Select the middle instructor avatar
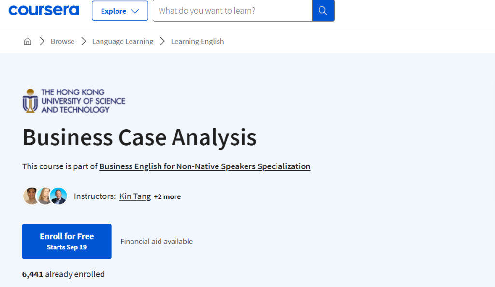Screen dimensions: 495x287 click(45, 196)
